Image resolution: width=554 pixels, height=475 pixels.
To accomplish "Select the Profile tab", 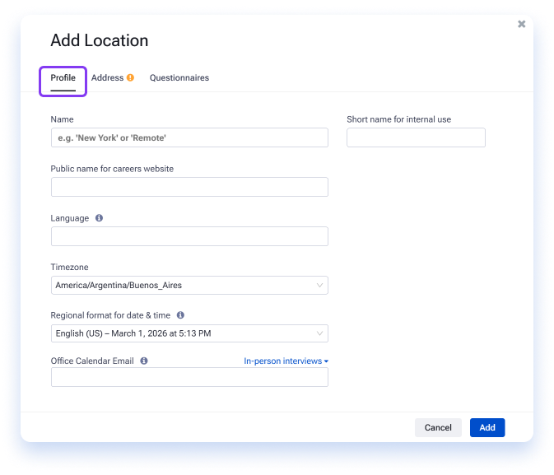I will point(63,77).
